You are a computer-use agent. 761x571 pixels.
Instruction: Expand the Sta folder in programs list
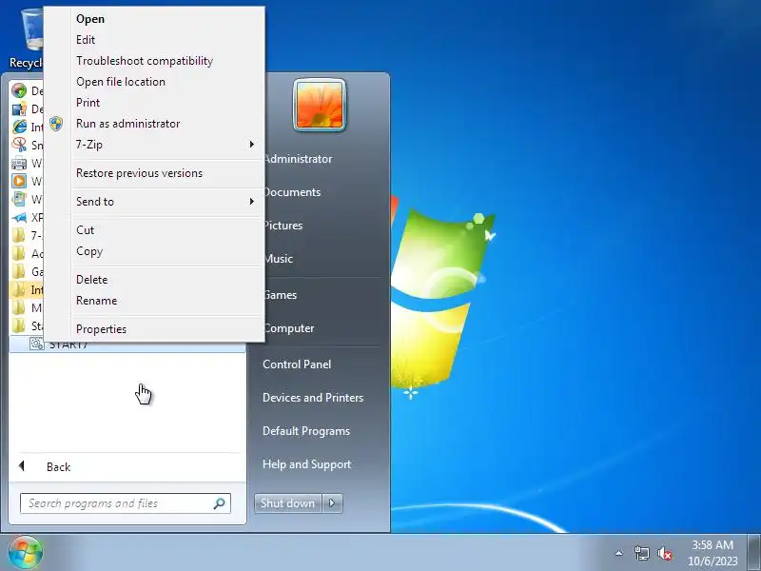pos(19,325)
